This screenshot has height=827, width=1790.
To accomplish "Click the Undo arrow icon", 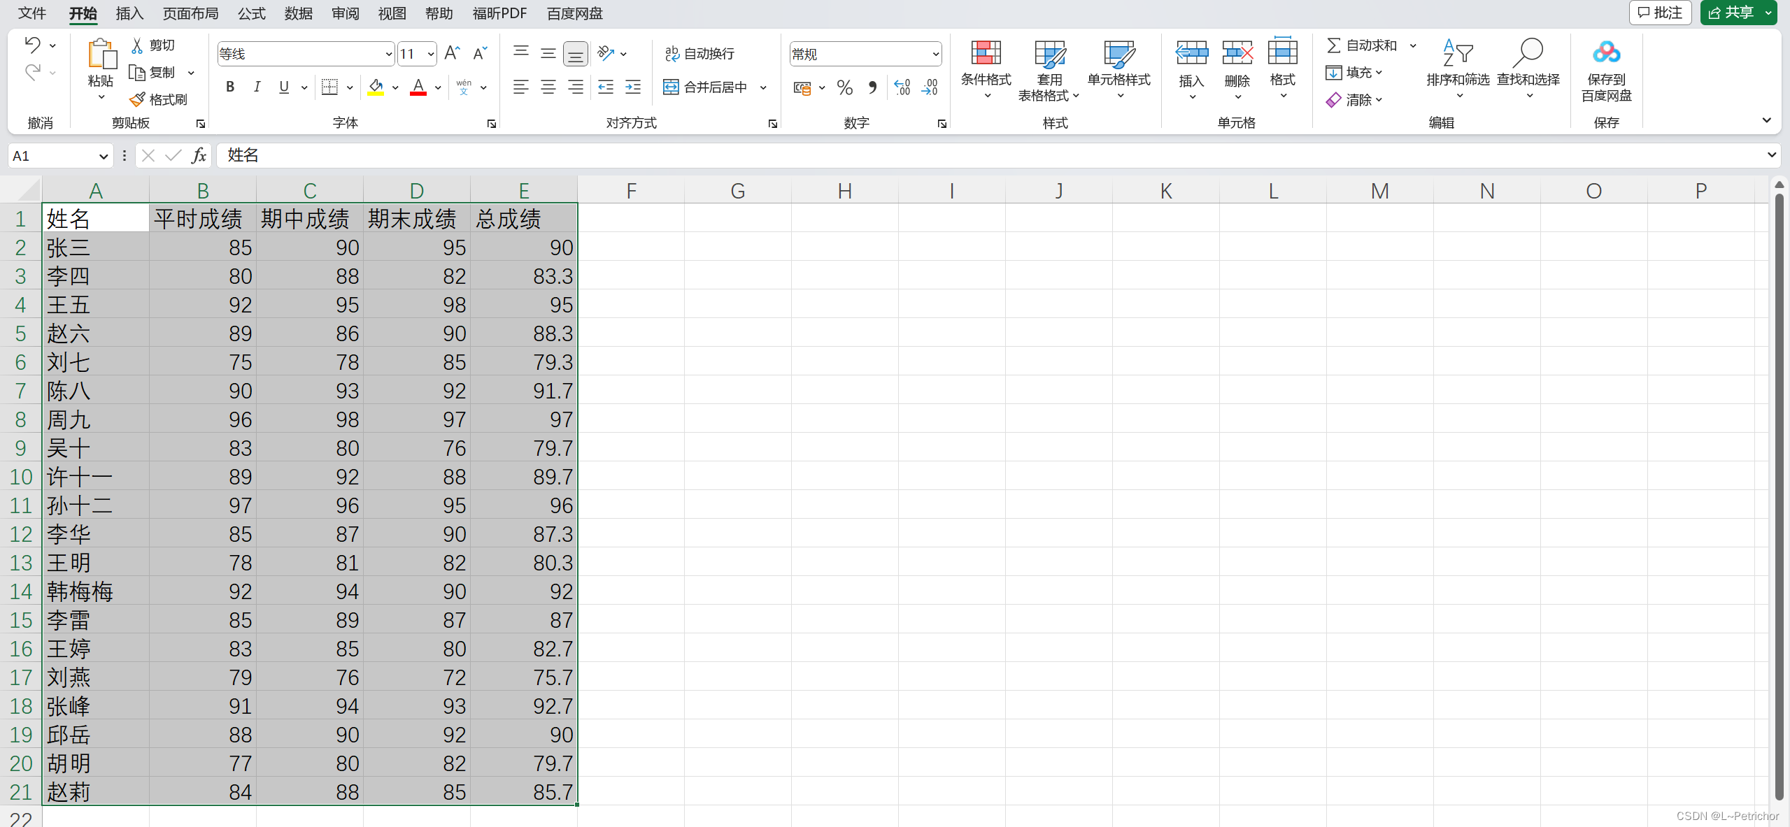I will [33, 45].
